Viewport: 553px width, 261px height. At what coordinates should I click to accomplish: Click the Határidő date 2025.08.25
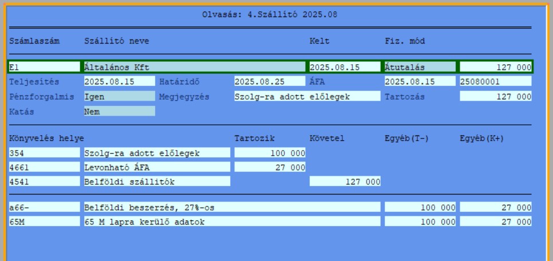270,82
